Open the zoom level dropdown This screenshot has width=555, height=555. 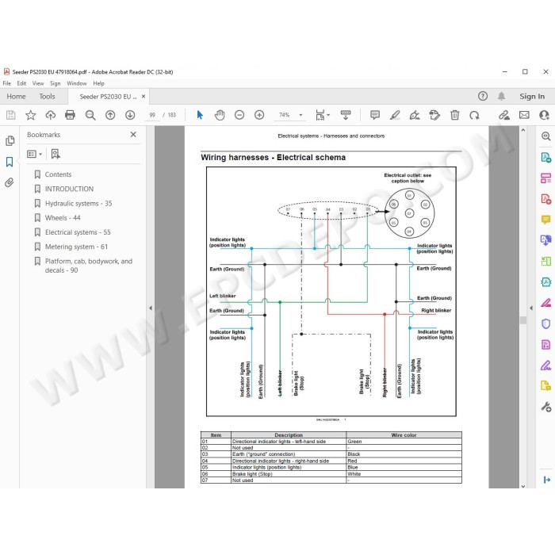pyautogui.click(x=300, y=115)
